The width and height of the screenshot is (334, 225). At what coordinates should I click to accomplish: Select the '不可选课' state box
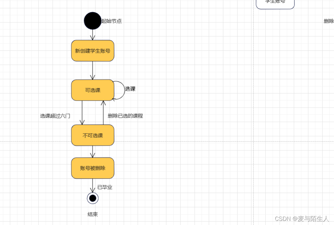click(x=93, y=135)
